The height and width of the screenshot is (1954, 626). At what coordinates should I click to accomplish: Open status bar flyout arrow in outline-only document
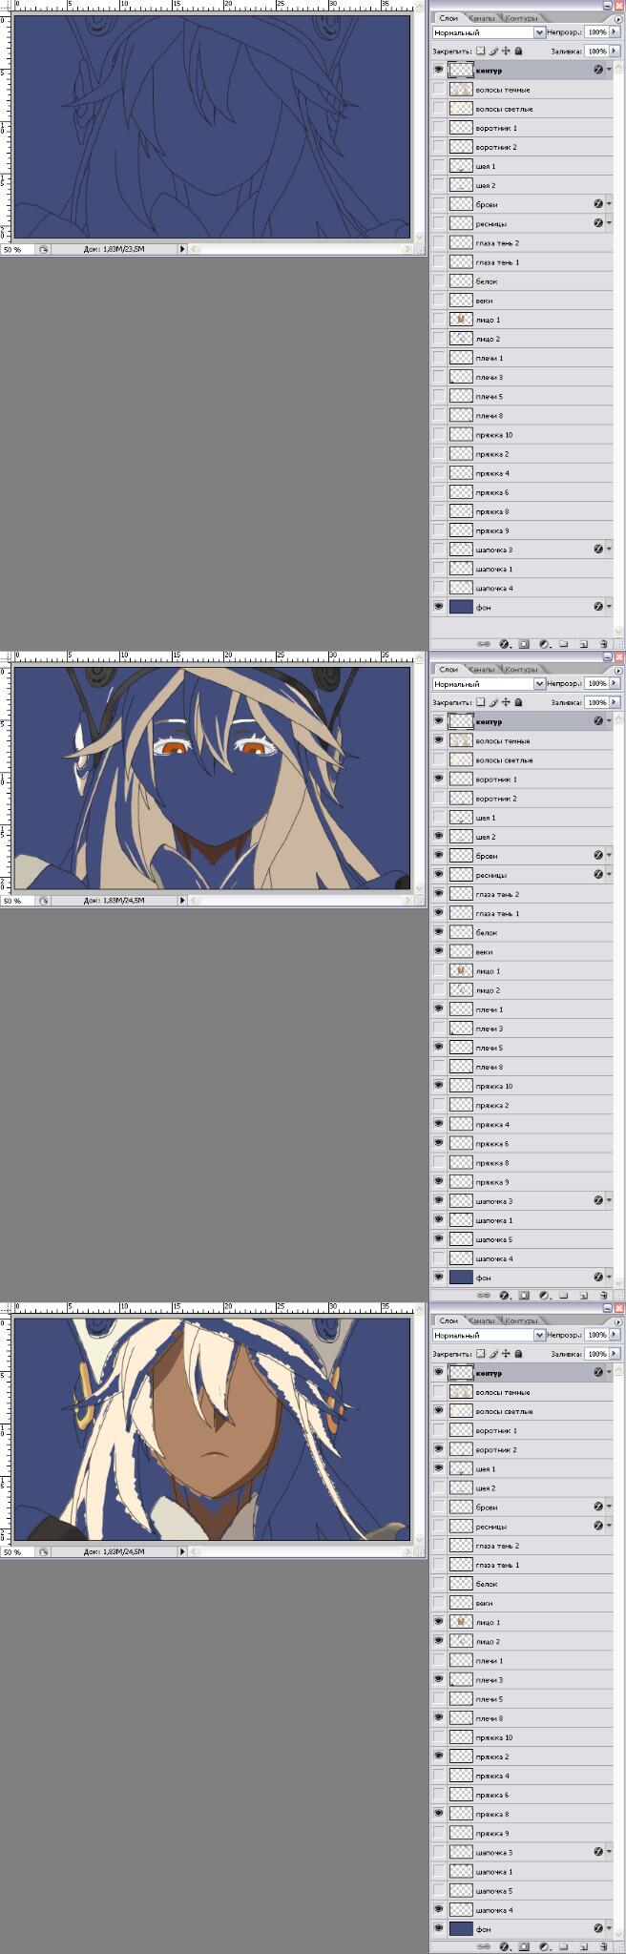pyautogui.click(x=182, y=249)
